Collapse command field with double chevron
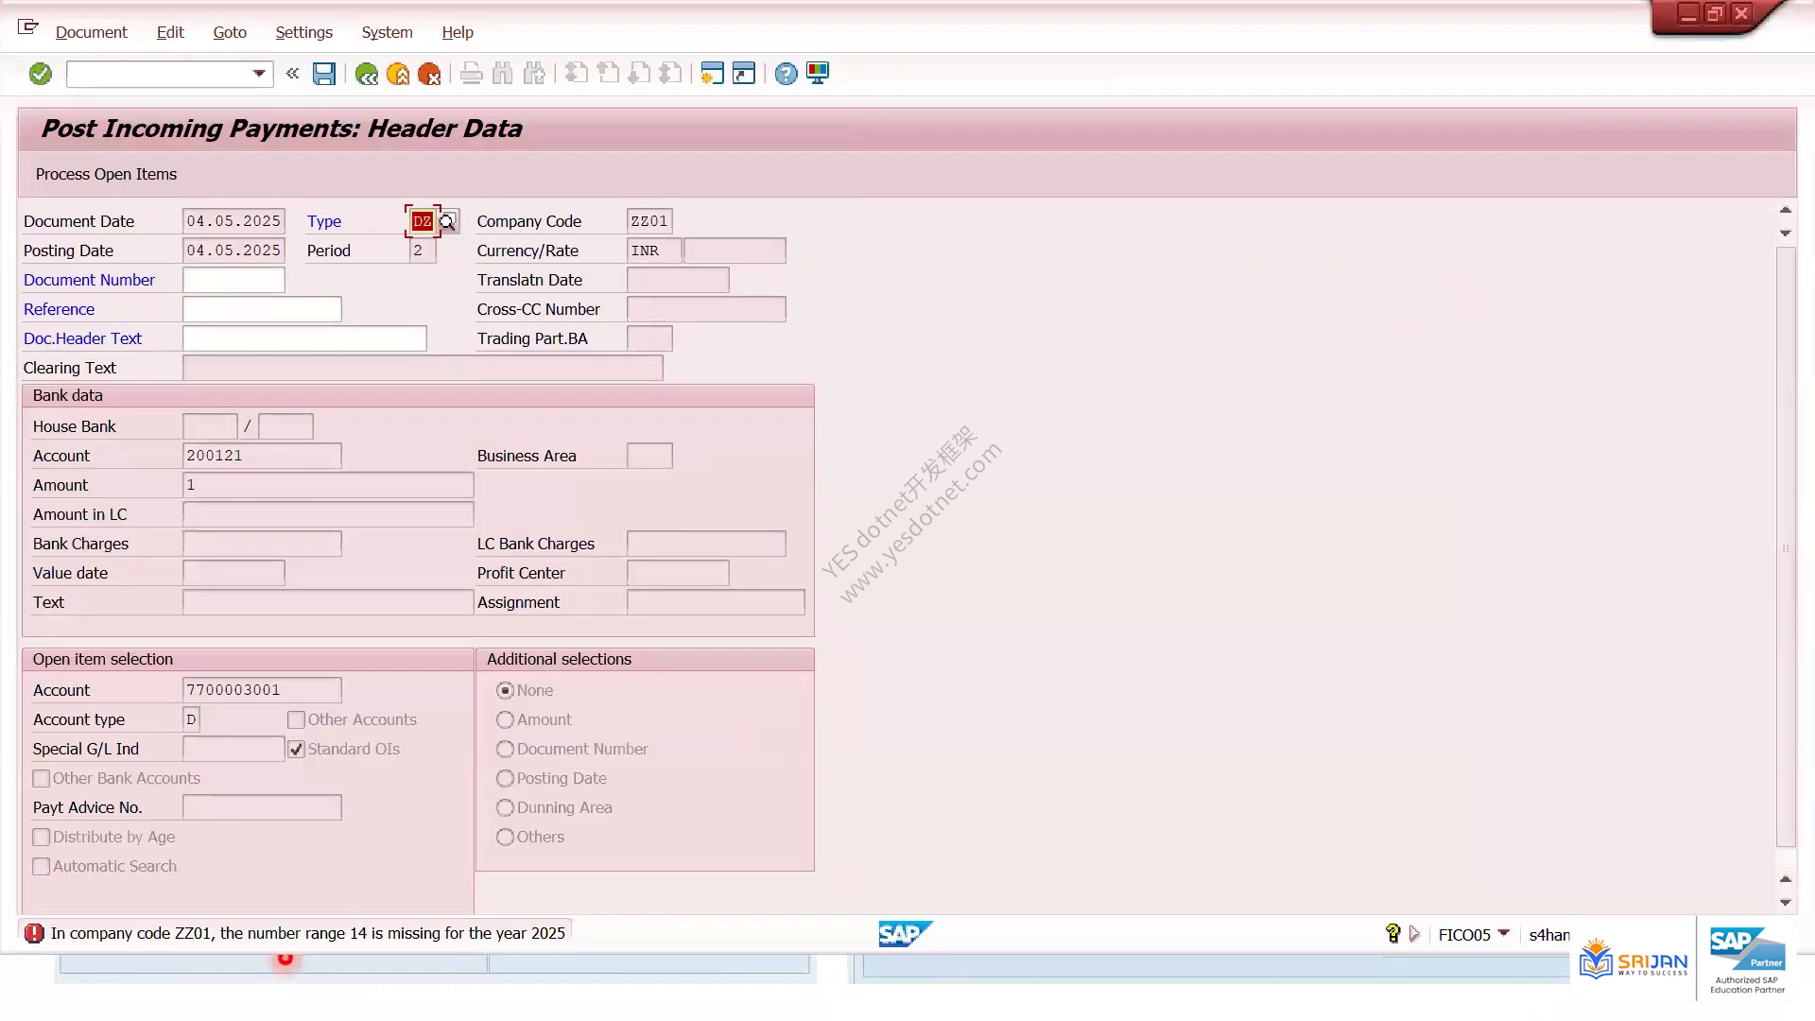Screen dimensions: 1815x1021 [292, 73]
